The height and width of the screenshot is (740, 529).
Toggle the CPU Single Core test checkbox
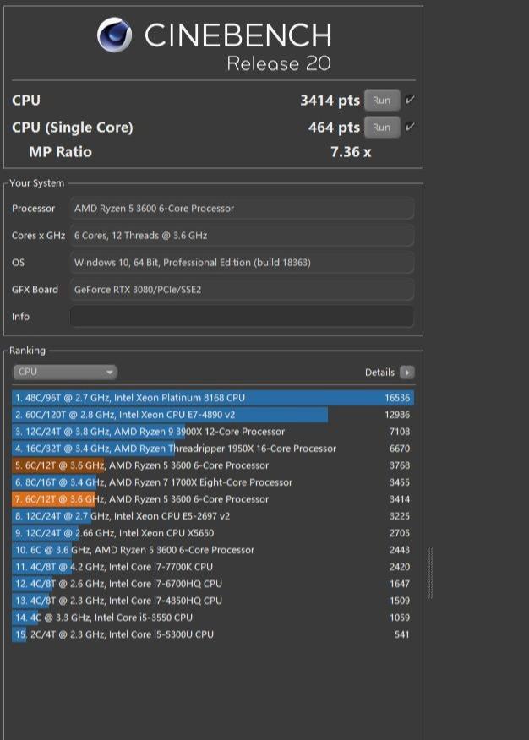coord(410,127)
